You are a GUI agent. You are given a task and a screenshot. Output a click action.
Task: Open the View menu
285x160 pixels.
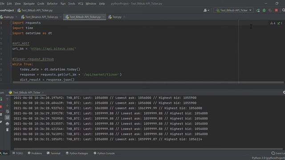tap(18, 4)
